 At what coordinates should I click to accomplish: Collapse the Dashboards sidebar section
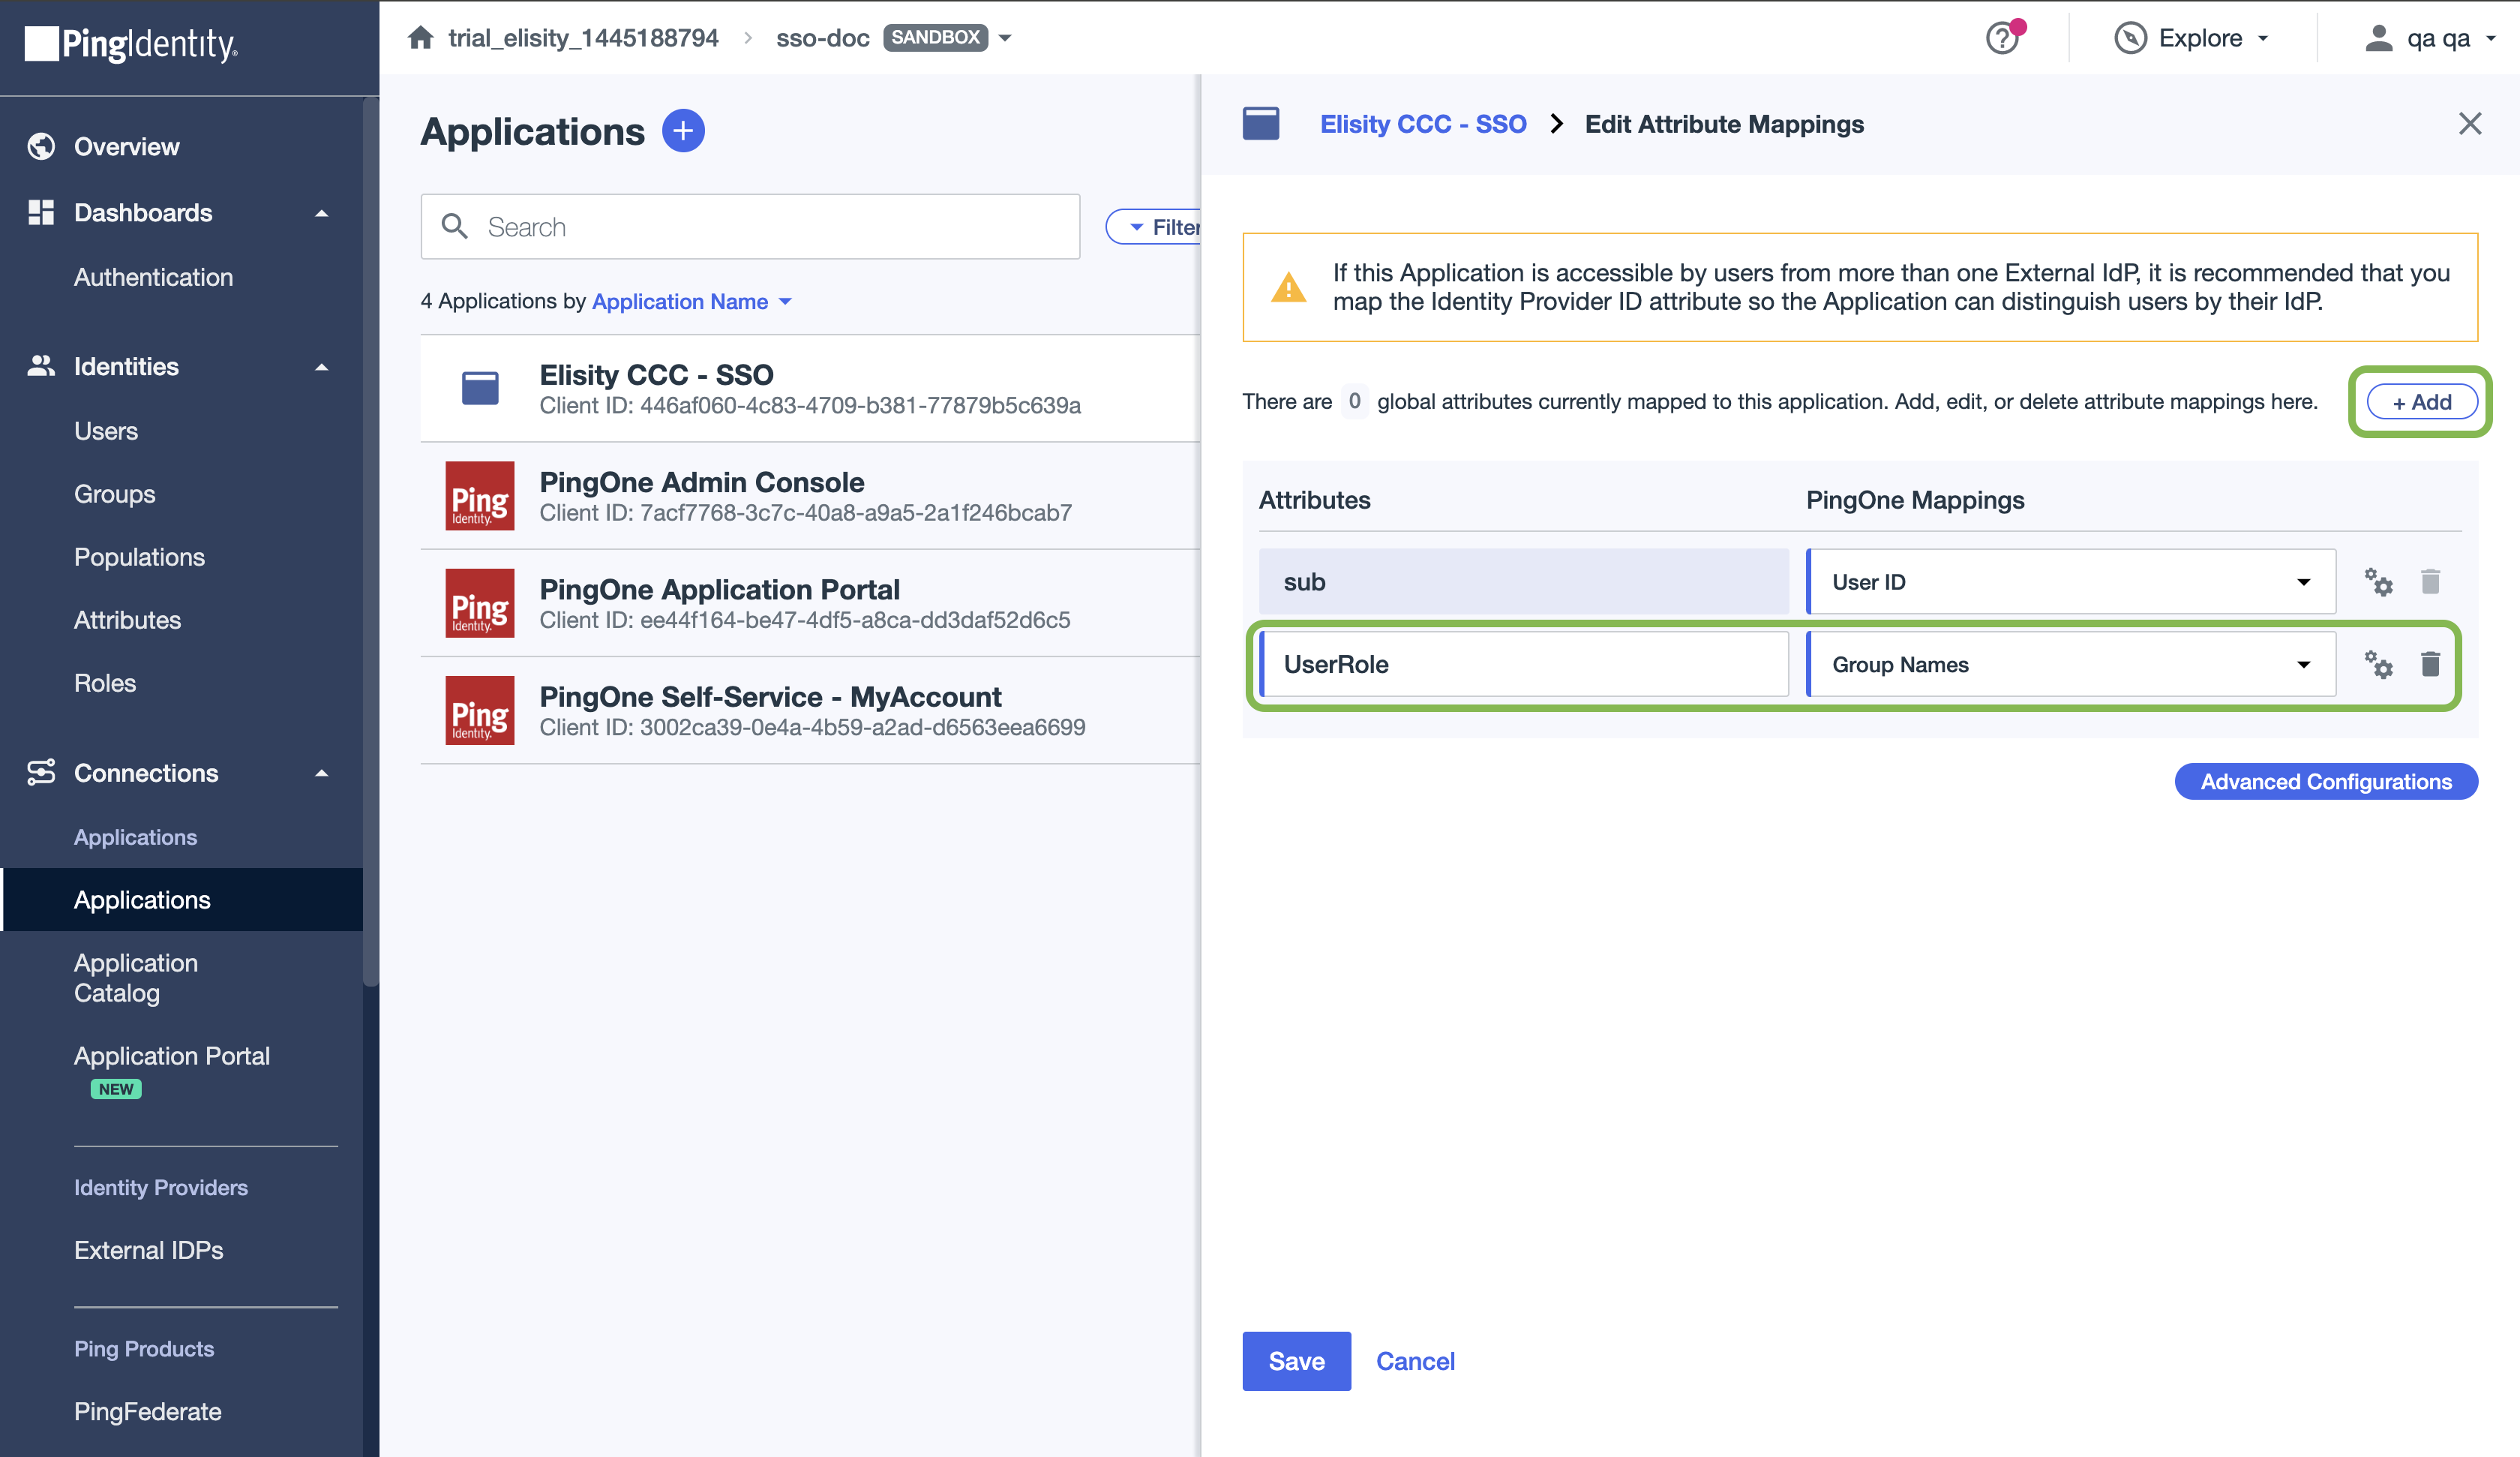tap(321, 213)
